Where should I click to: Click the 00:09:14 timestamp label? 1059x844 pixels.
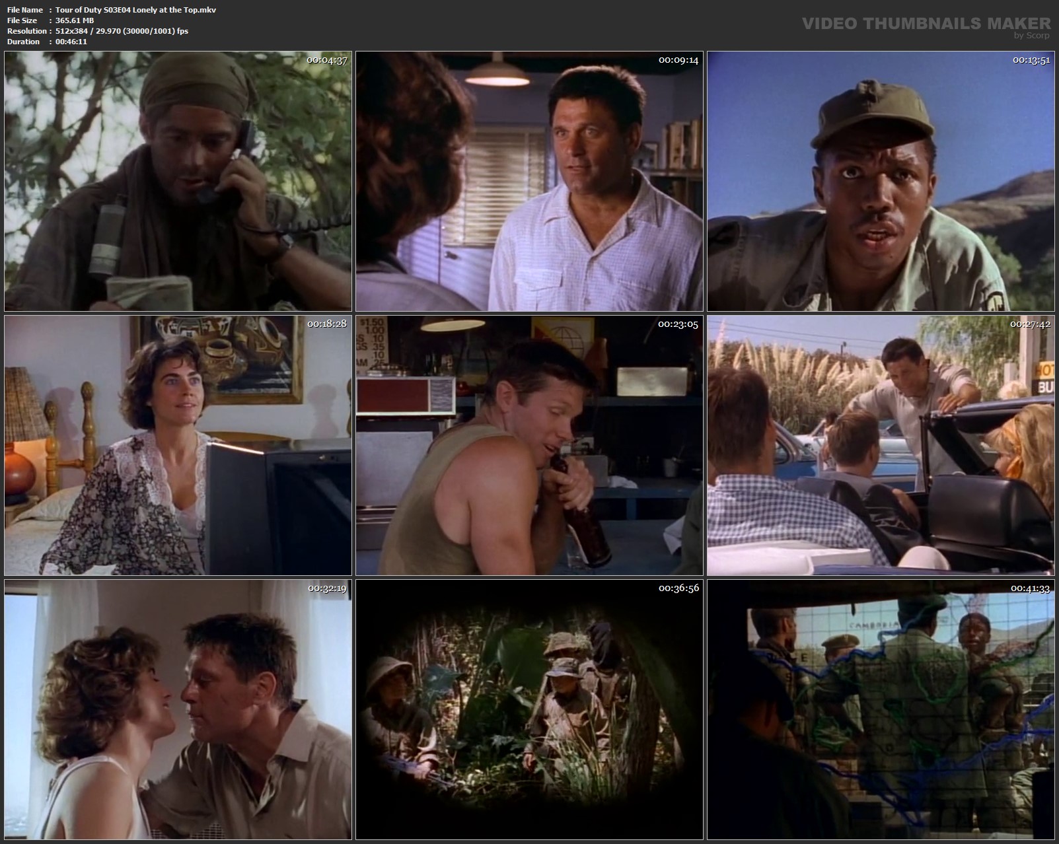[678, 60]
